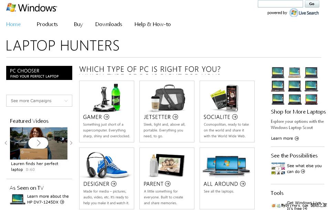This screenshot has width=330, height=210.
Task: Click the arrow icon beside GAMER
Action: click(106, 117)
